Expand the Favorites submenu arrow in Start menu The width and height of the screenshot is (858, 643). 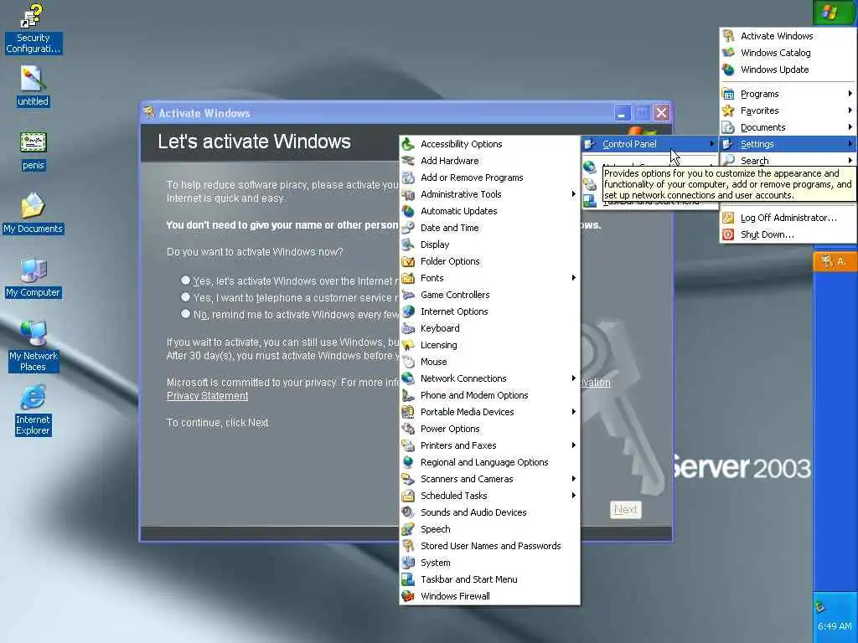[850, 111]
